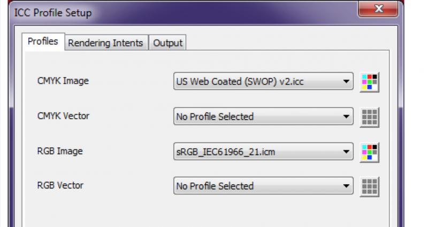Click the arrow on the CMYK Vector combo box
428x227 pixels.
pyautogui.click(x=346, y=116)
